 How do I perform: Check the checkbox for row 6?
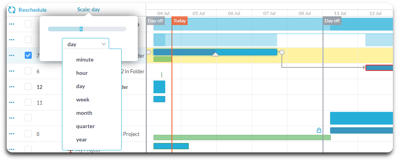pyautogui.click(x=28, y=71)
